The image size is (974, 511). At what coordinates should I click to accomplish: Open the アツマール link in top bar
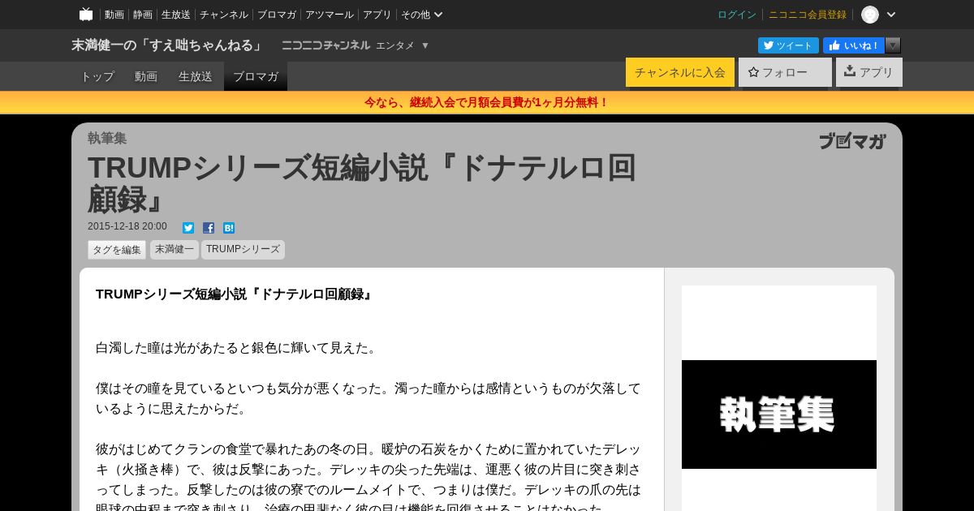point(330,15)
